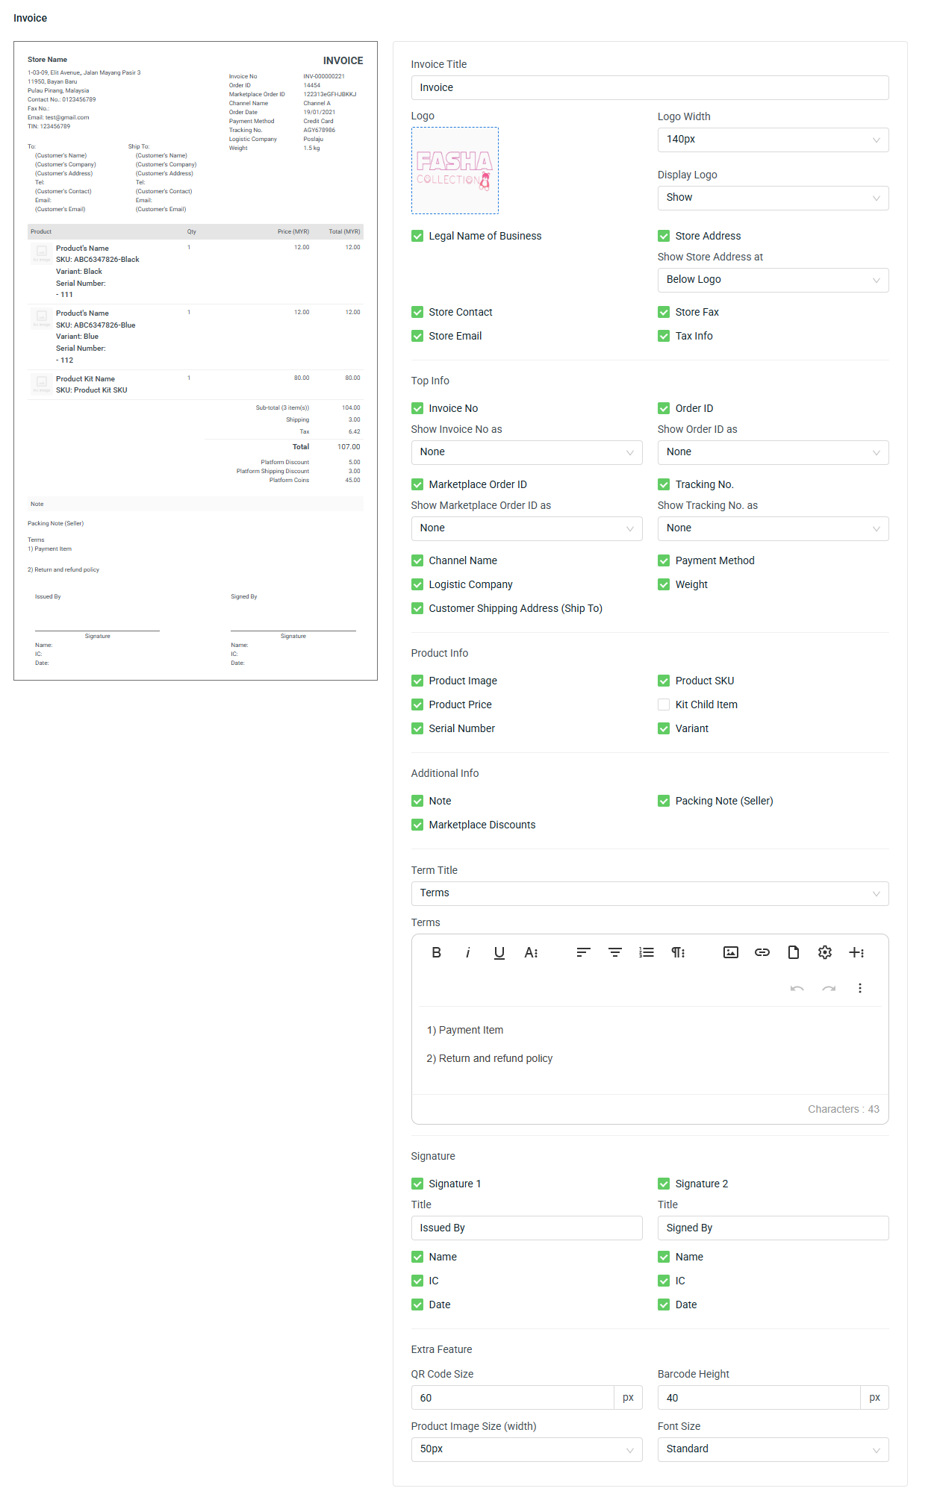Enable the Kit Child Item checkbox

tap(664, 704)
